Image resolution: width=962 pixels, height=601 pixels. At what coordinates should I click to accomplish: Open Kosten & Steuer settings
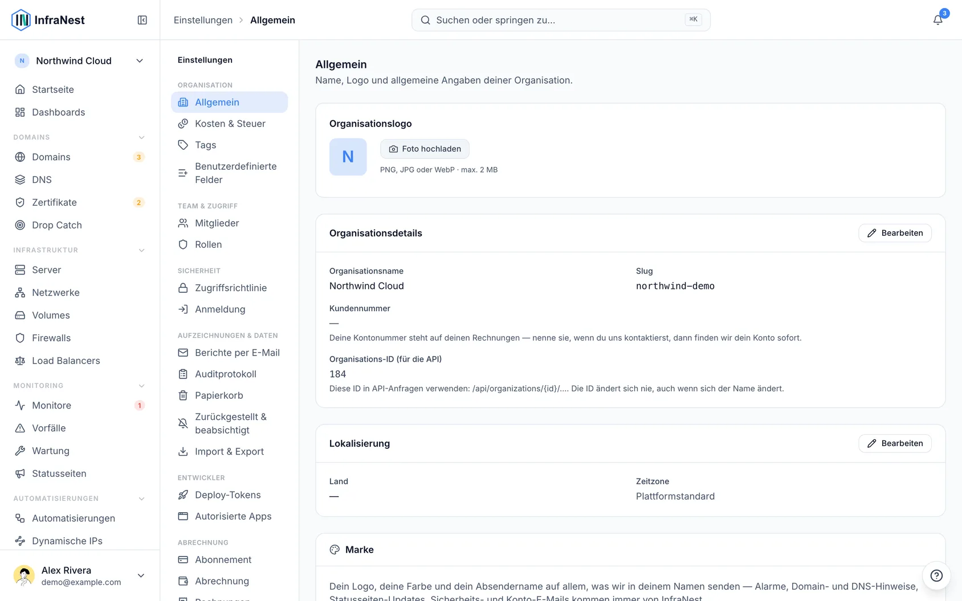[229, 124]
